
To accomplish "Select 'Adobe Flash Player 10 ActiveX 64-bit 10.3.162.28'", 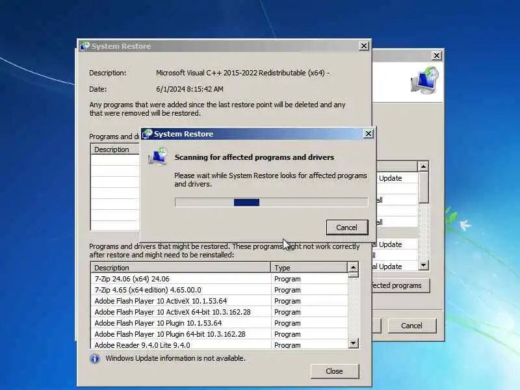I will 219,312.
